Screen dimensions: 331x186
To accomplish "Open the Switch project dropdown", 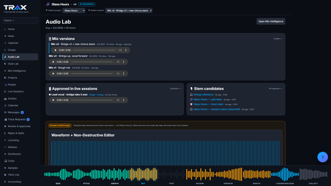I will (x=74, y=11).
